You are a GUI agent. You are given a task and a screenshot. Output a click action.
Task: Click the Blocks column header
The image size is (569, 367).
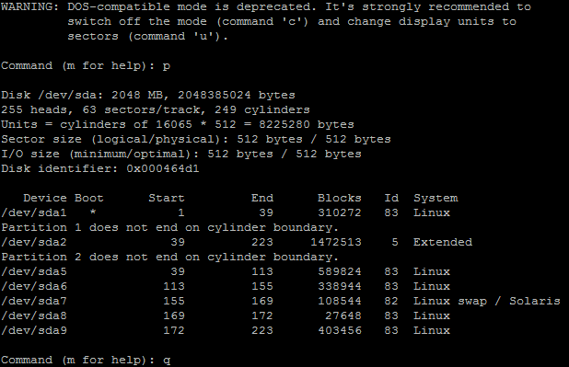coord(340,198)
